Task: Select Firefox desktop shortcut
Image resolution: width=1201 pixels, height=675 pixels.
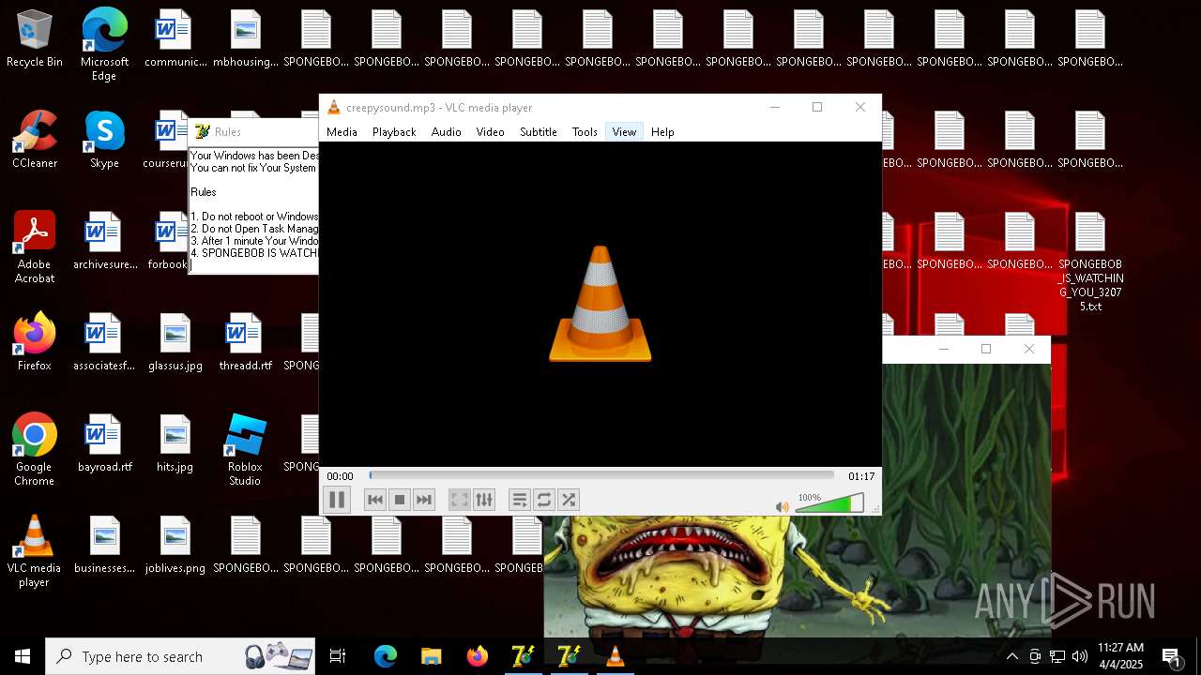Action: pos(35,342)
